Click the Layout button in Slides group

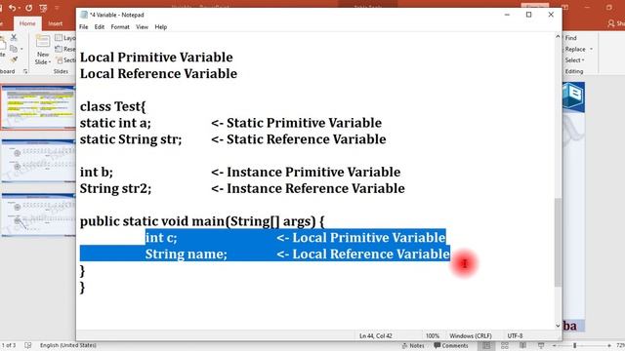[x=65, y=38]
